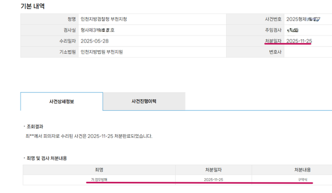Click the 처분완료 result sentence under 조회결과
332x193 pixels.
pyautogui.click(x=89, y=136)
